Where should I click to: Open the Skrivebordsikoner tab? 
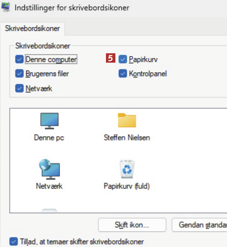[x=33, y=29]
